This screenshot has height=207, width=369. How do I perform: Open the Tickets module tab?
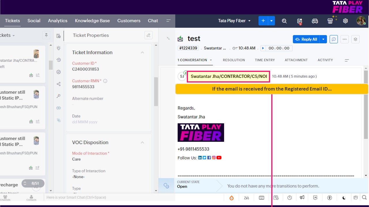(12, 21)
